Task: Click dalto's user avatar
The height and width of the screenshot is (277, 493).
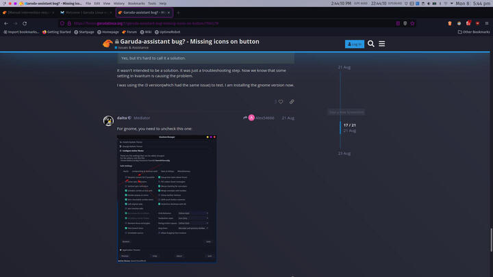Action: [x=108, y=120]
